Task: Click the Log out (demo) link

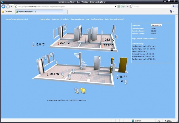Action: pos(117,19)
